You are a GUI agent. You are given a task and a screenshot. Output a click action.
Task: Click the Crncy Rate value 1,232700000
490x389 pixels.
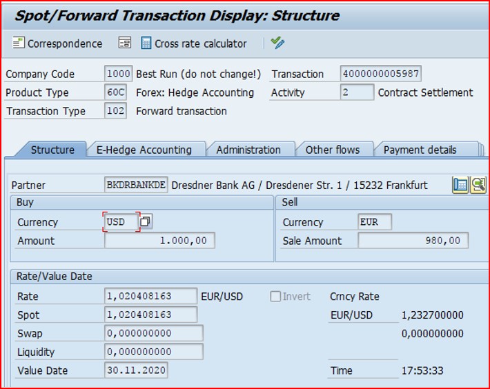(433, 315)
